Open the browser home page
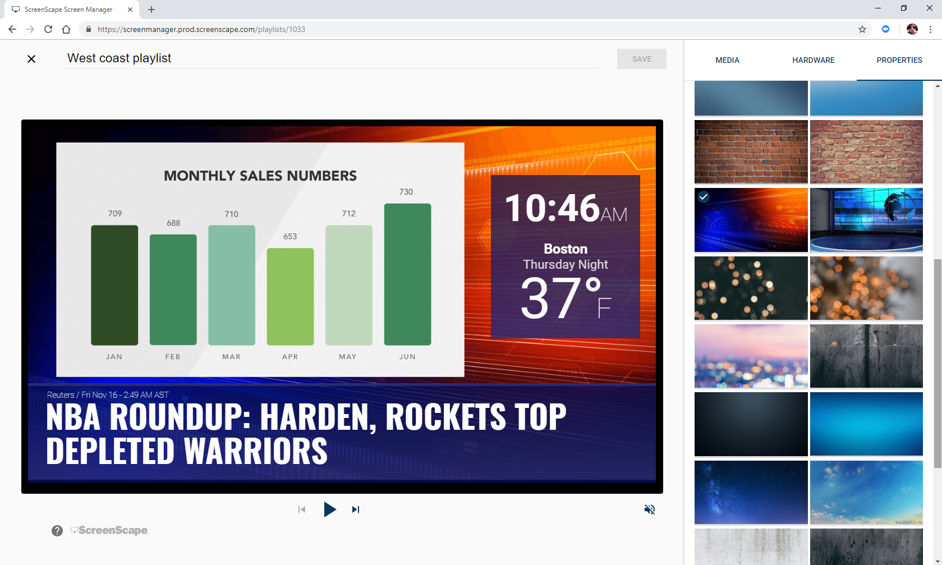 coord(66,29)
